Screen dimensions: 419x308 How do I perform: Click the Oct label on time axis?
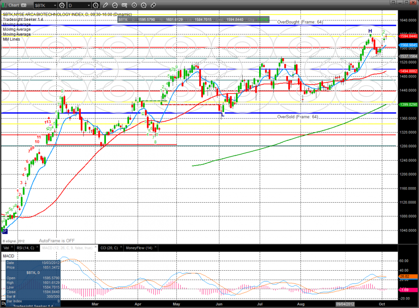coord(382,304)
